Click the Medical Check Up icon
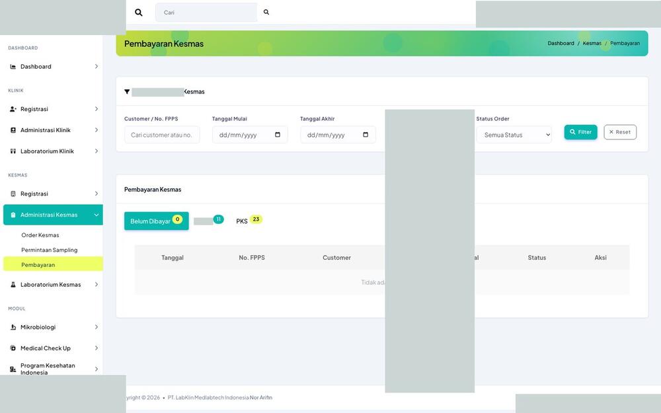Image resolution: width=661 pixels, height=413 pixels. 13,348
